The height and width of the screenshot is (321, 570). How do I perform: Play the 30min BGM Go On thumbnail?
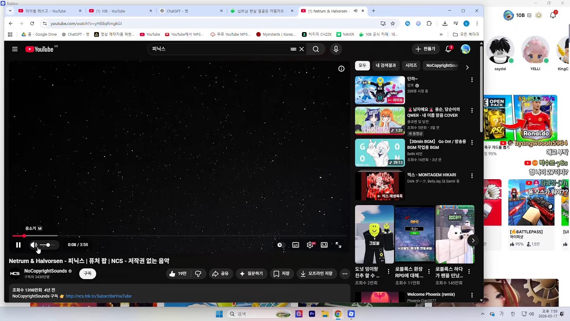[x=380, y=152]
